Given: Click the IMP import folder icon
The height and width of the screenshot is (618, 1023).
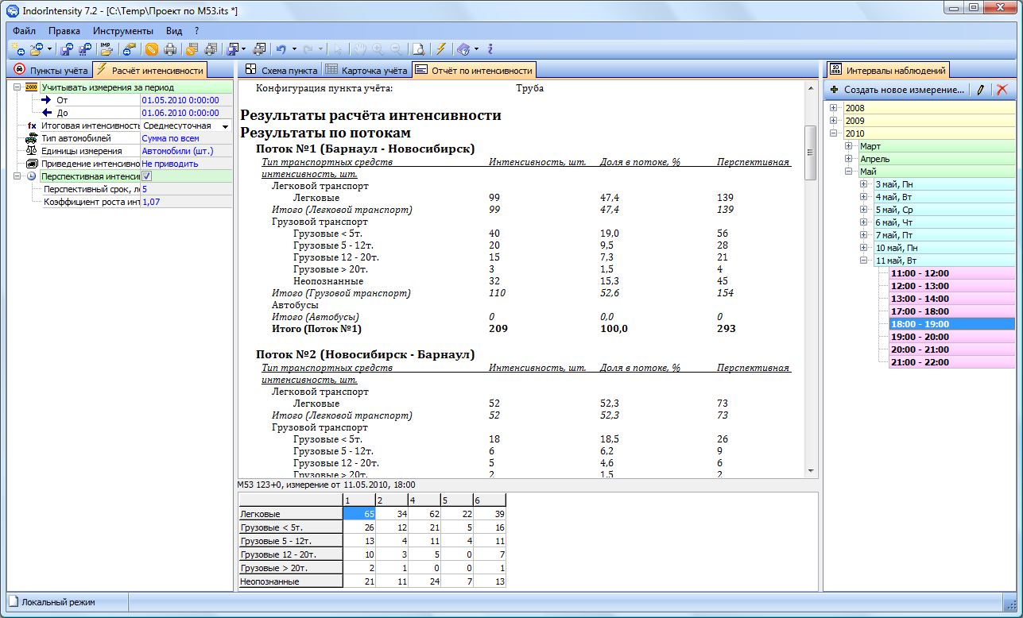Looking at the screenshot, I should click(106, 49).
